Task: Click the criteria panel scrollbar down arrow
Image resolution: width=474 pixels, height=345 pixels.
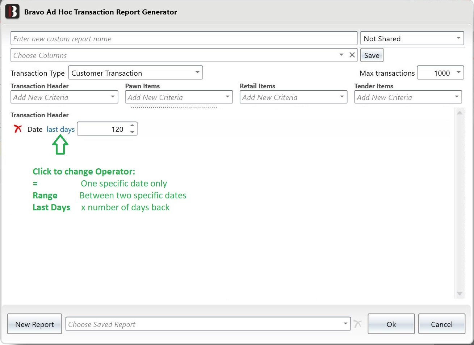Action: [460, 294]
